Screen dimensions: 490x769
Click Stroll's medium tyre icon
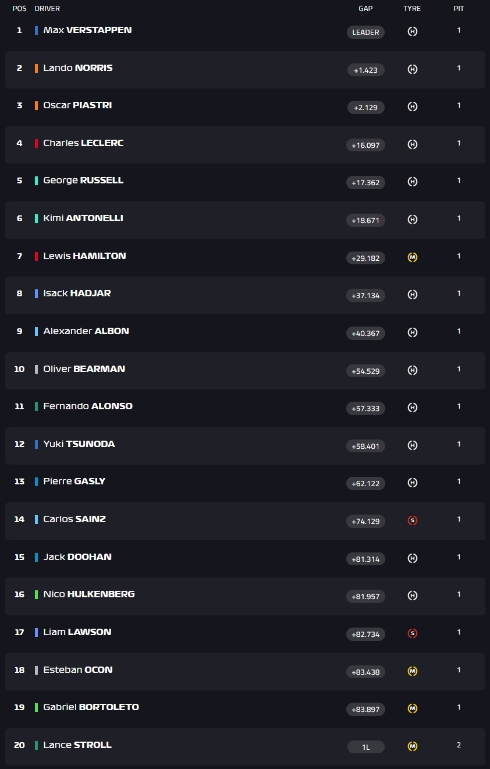coord(412,746)
